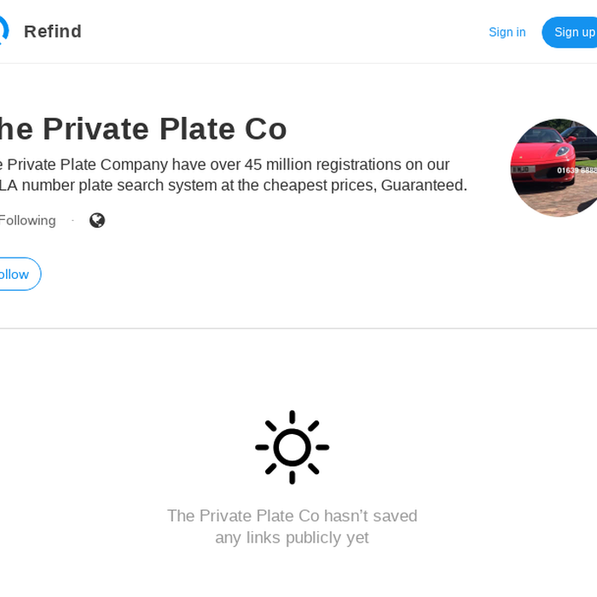597x597 pixels.
Task: Open the globe website icon
Action: pyautogui.click(x=97, y=220)
